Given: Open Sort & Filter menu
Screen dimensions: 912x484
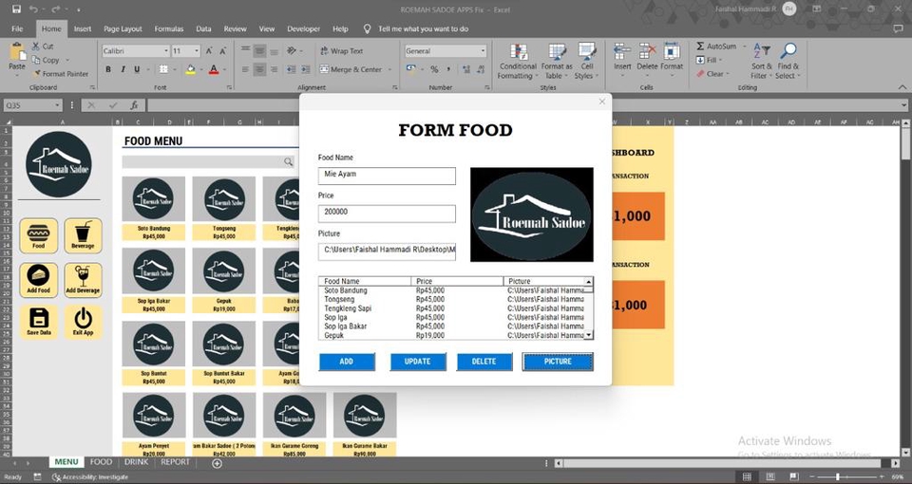Looking at the screenshot, I should 761,62.
